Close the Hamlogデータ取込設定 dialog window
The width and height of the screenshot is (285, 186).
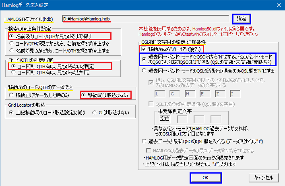click(x=277, y=4)
